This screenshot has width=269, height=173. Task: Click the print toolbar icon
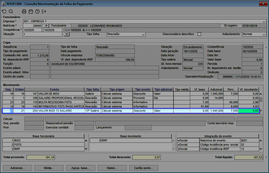click(x=24, y=11)
